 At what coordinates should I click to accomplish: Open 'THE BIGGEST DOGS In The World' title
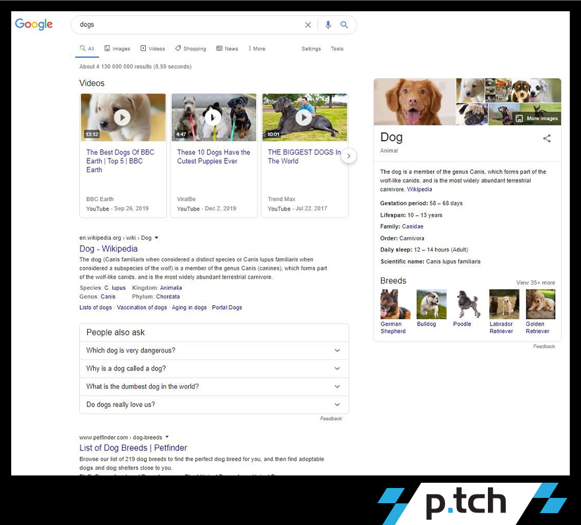coord(304,157)
